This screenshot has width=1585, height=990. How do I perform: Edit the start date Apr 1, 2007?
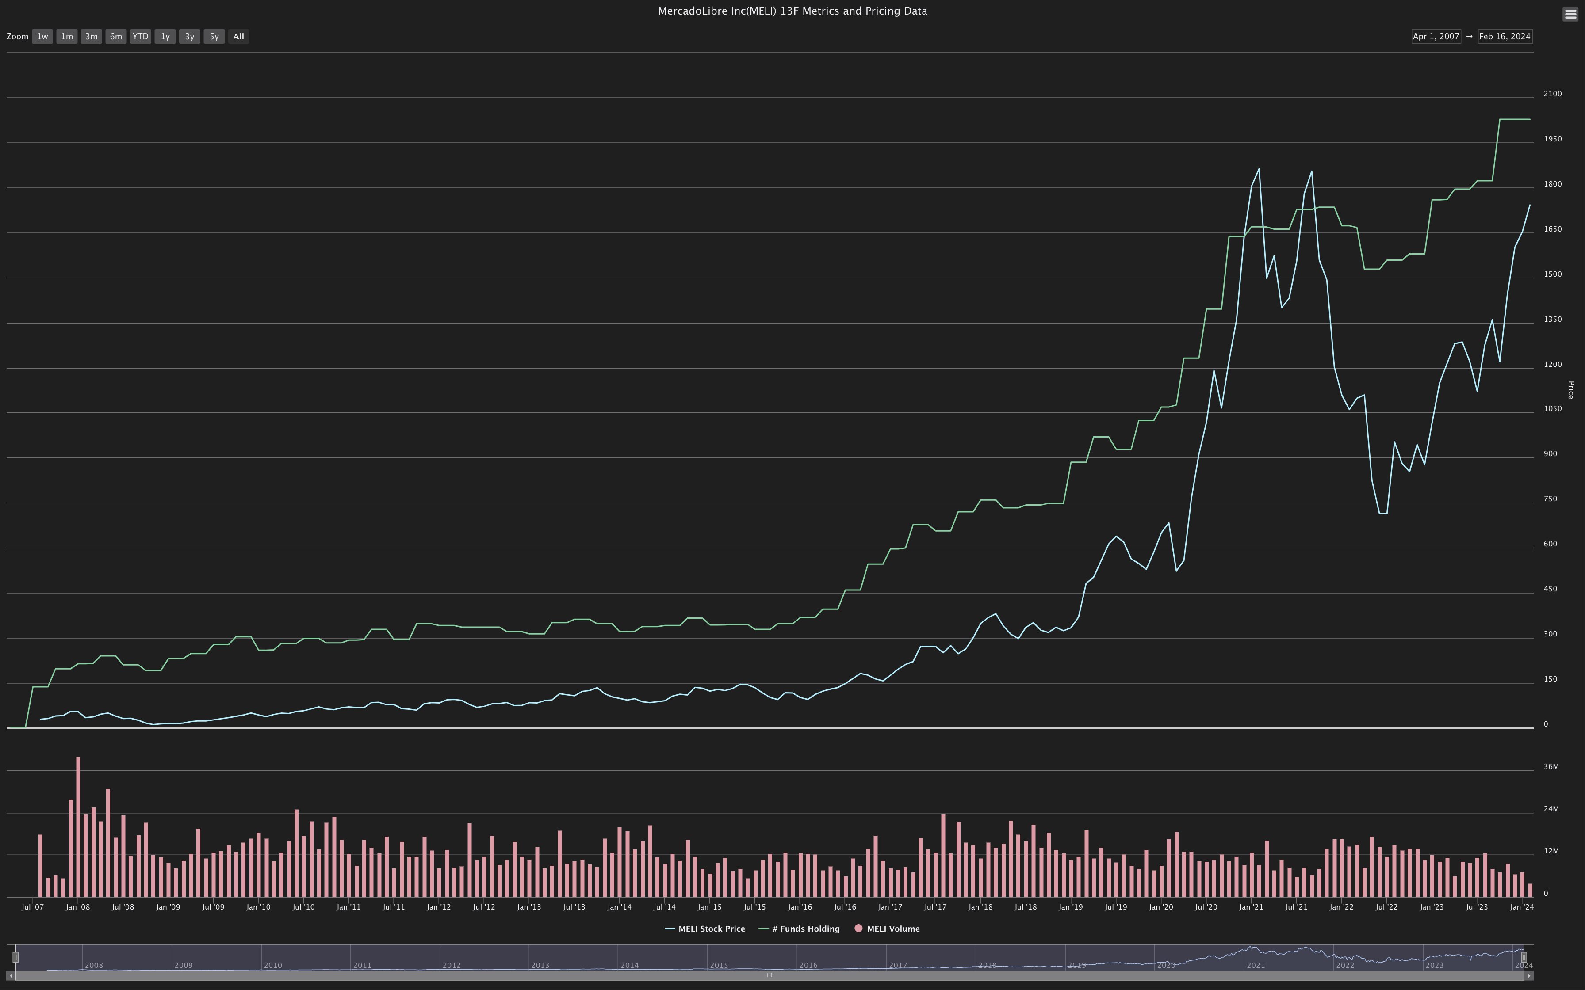[1436, 37]
